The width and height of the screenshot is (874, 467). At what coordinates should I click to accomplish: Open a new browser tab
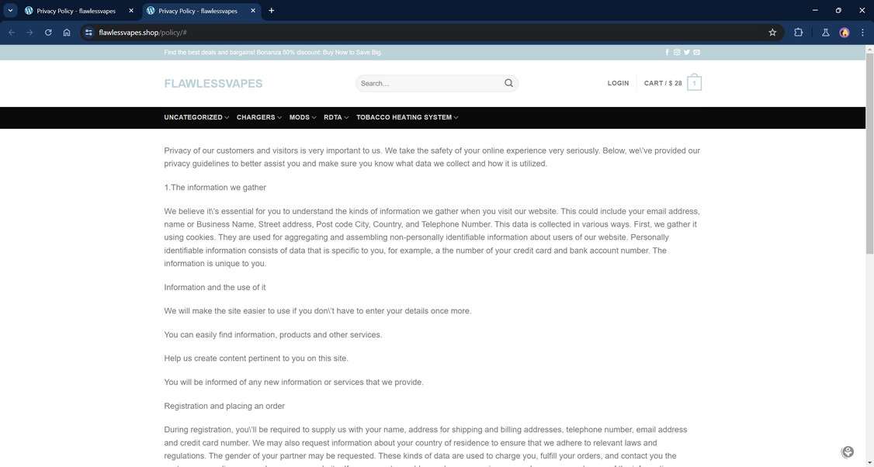pyautogui.click(x=272, y=10)
